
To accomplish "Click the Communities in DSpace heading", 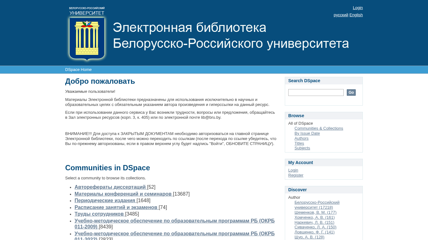I will pyautogui.click(x=107, y=168).
